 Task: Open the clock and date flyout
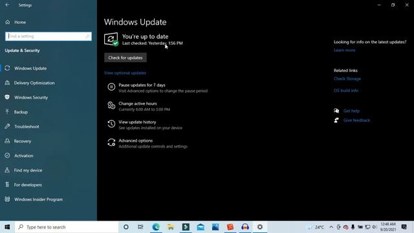[x=388, y=227]
